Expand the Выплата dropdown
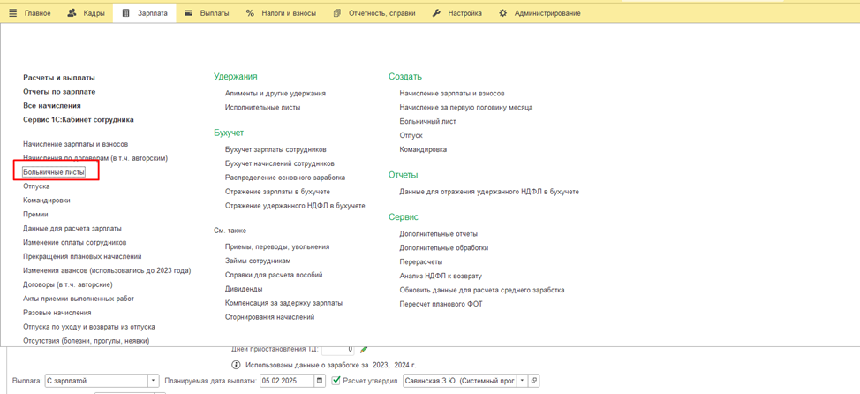860x394 pixels. click(x=153, y=380)
